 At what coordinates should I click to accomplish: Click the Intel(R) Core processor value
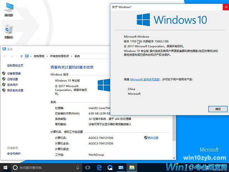coord(99,108)
